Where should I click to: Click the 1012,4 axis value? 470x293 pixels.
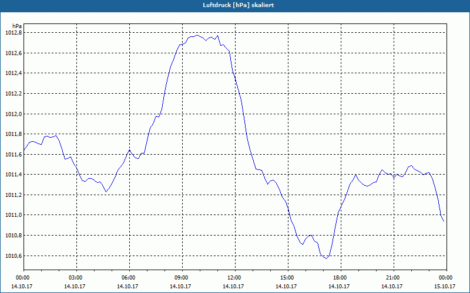[14, 73]
